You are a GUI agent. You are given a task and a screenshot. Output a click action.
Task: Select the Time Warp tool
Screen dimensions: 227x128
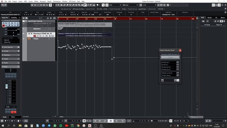[85, 5]
